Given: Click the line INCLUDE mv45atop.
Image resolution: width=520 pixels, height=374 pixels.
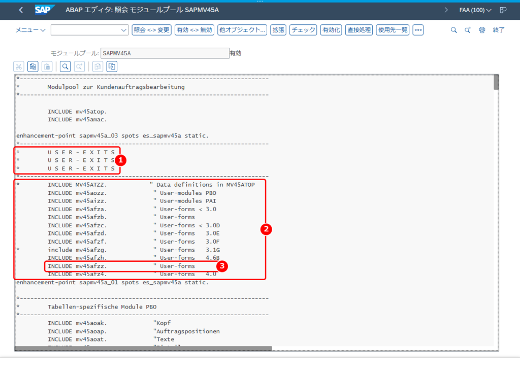Looking at the screenshot, I should (x=77, y=112).
